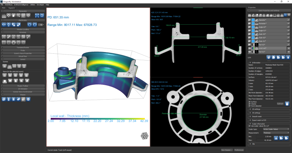The height and width of the screenshot is (153, 292).
Task: Select the angle annotation tool
Action: 14,37
